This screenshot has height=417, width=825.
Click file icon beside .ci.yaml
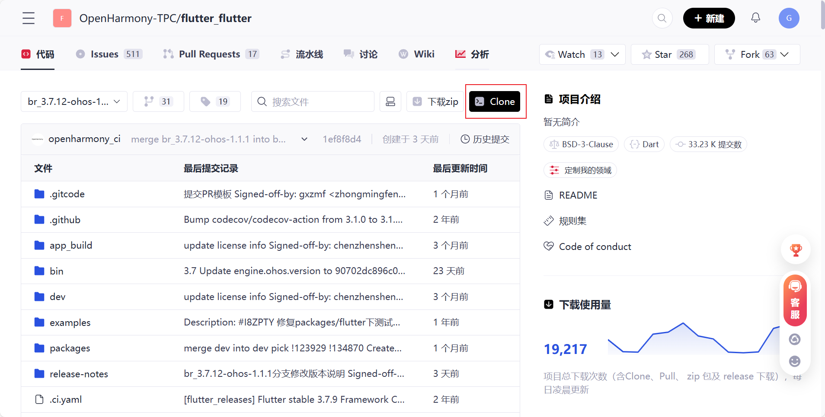39,399
